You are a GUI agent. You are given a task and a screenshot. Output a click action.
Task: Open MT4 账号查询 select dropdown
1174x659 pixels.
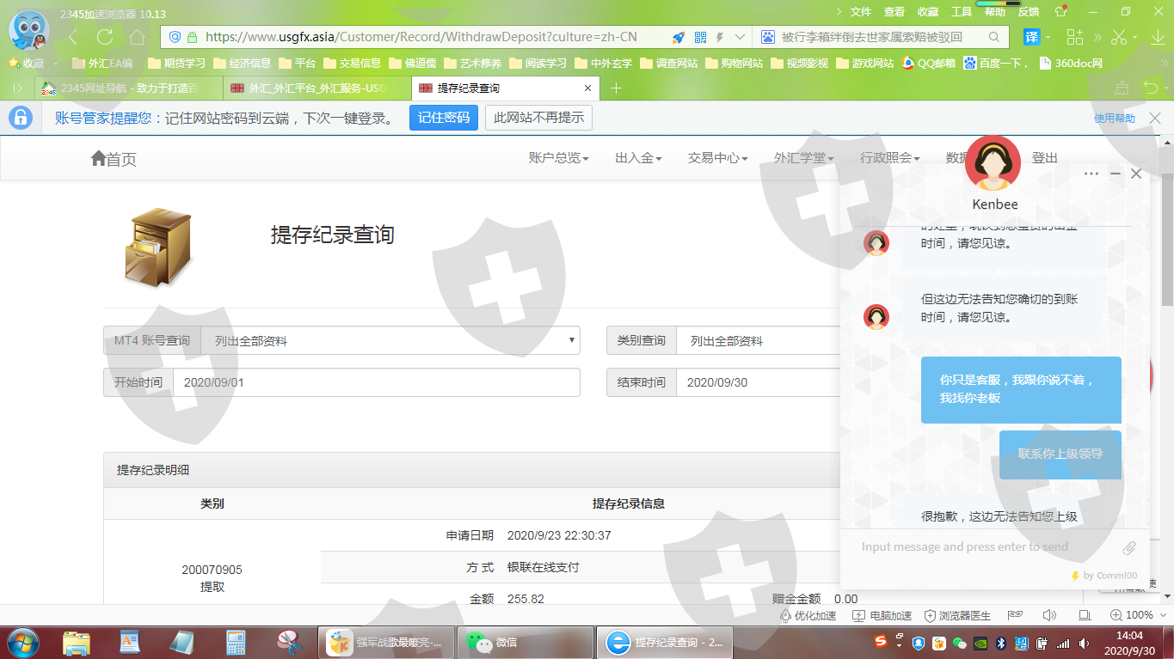coord(390,341)
